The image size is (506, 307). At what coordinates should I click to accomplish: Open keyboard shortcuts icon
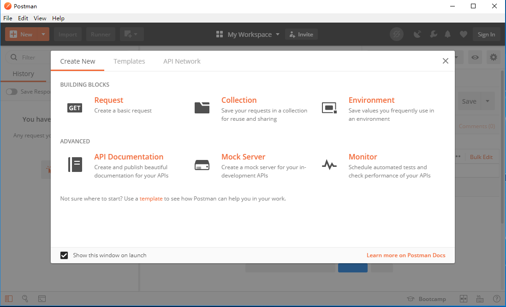tap(480, 299)
